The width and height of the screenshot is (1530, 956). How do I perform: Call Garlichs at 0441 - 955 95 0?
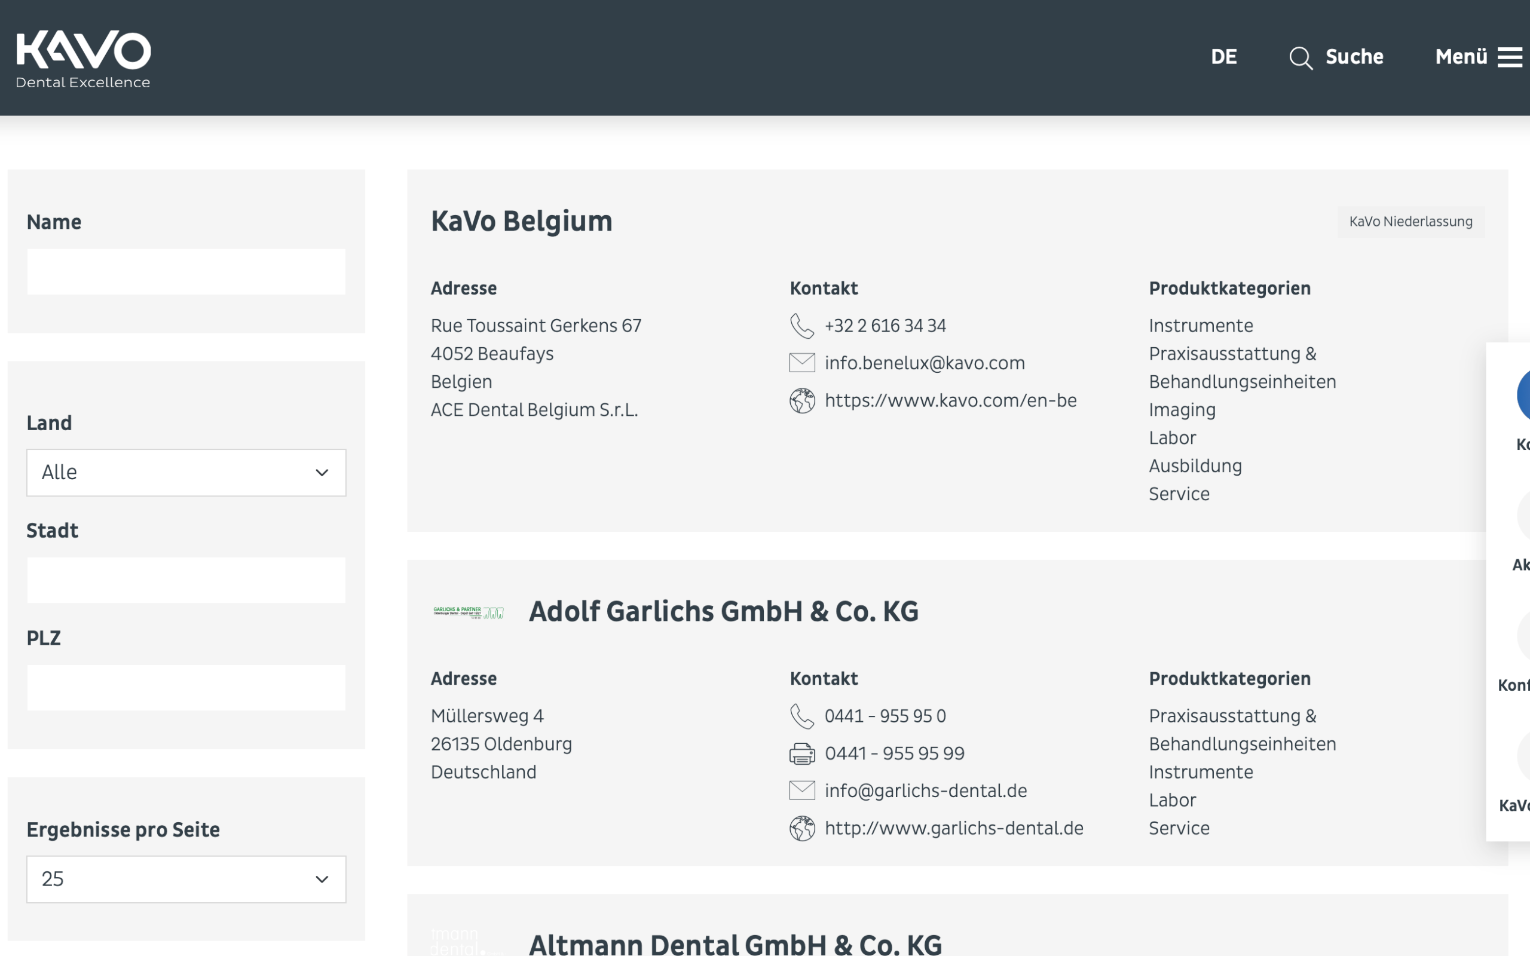pos(885,716)
